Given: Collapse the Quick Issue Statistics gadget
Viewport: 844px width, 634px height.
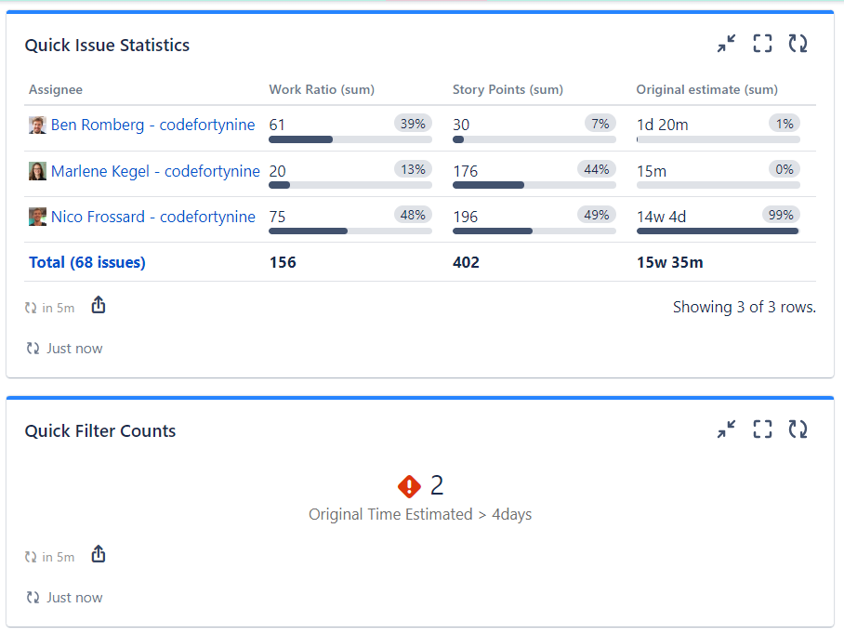Looking at the screenshot, I should point(727,43).
